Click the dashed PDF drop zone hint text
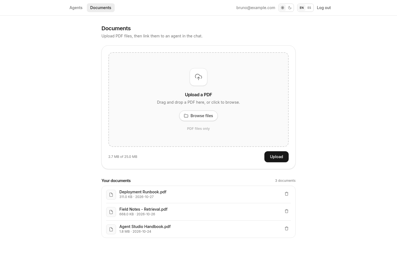This screenshot has height=275, width=397. tap(198, 102)
